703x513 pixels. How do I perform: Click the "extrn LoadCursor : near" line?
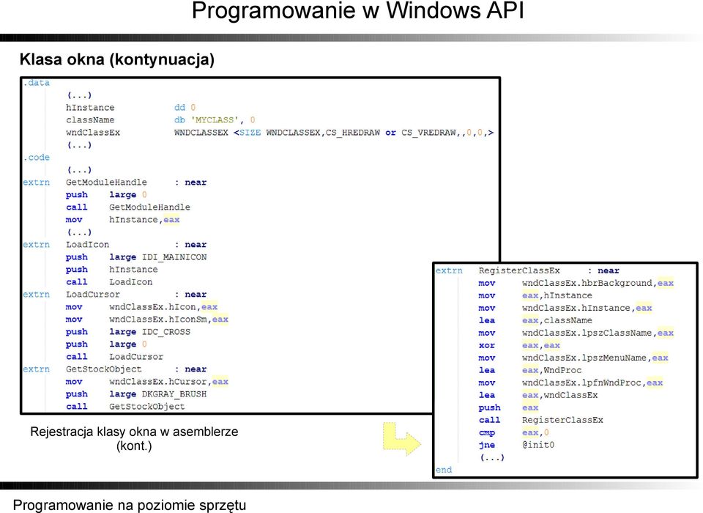click(x=115, y=295)
